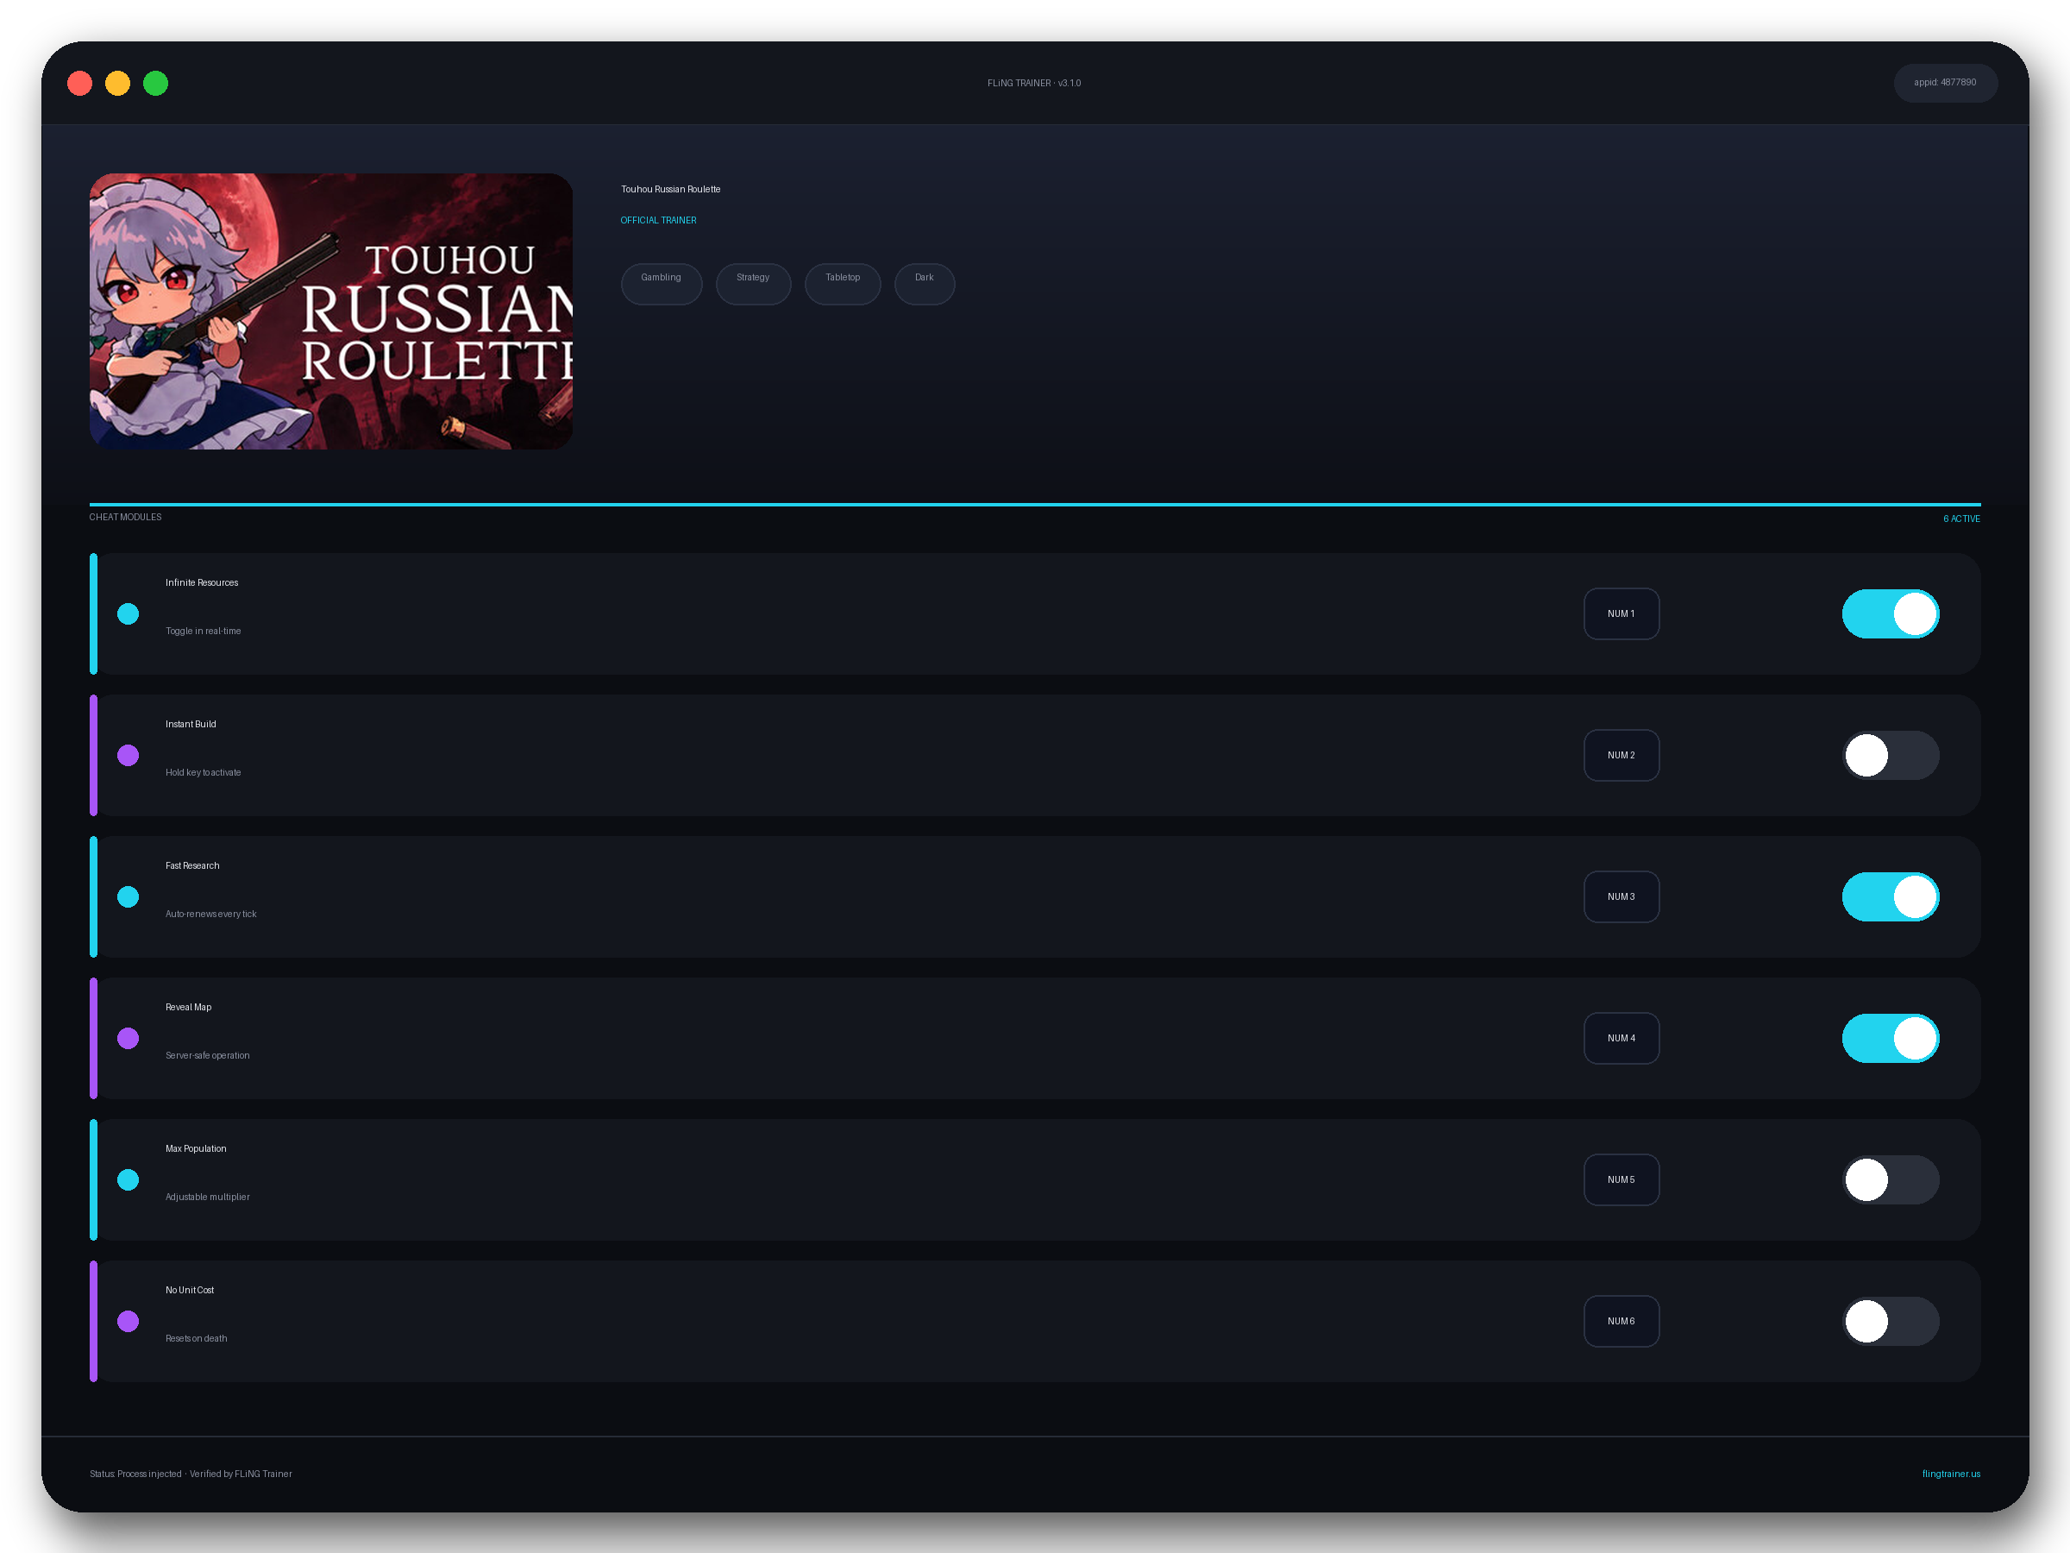Close the window with the red button
Viewport: 2070px width, 1553px height.
tap(79, 84)
